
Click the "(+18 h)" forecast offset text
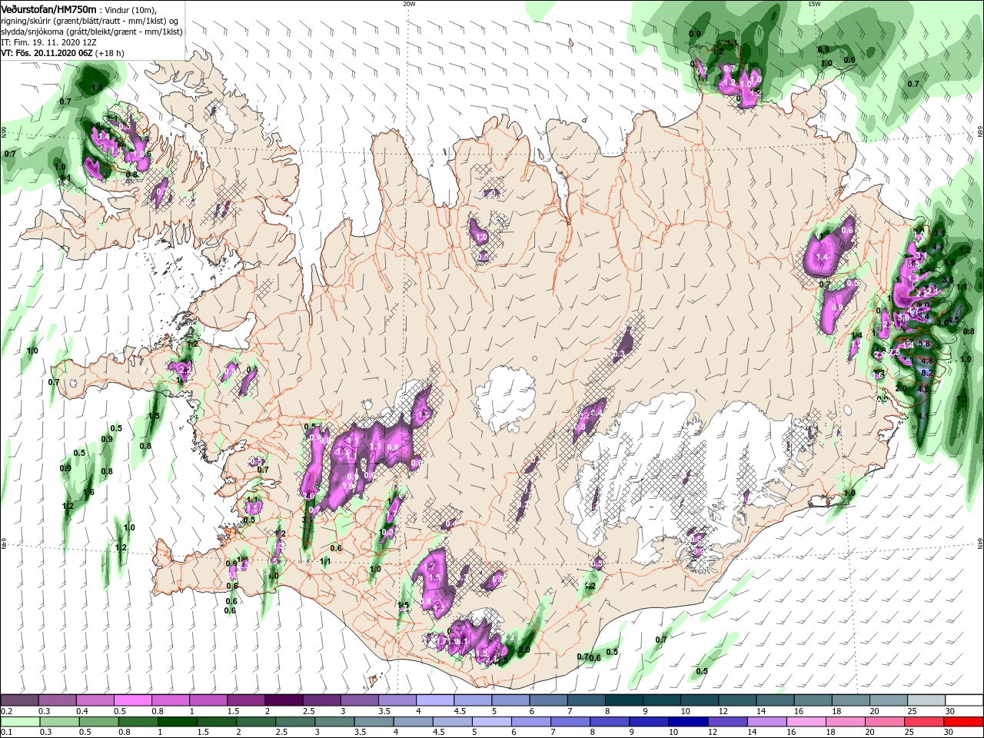110,54
